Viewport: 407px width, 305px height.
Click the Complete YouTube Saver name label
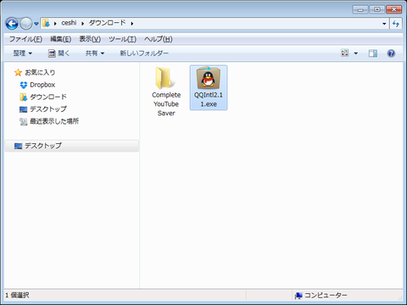(166, 104)
